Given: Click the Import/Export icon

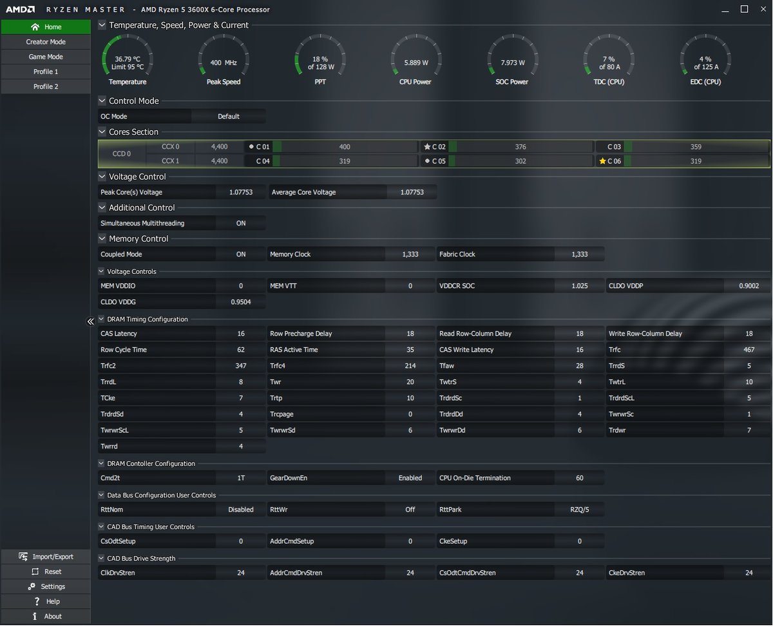Looking at the screenshot, I should [23, 557].
